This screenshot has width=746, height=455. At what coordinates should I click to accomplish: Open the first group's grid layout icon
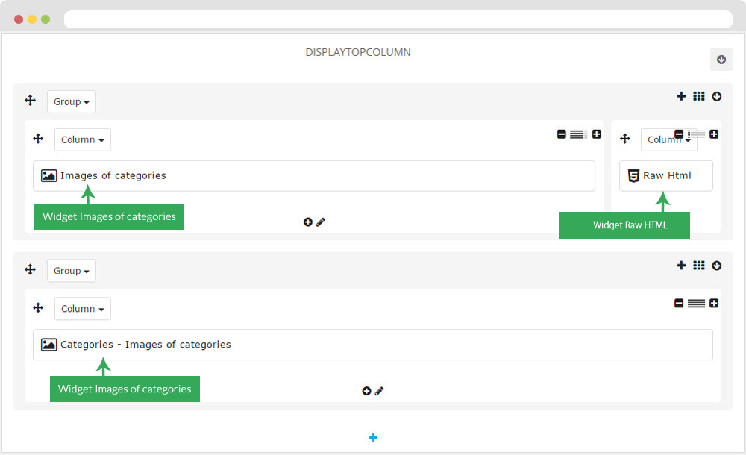click(x=699, y=96)
